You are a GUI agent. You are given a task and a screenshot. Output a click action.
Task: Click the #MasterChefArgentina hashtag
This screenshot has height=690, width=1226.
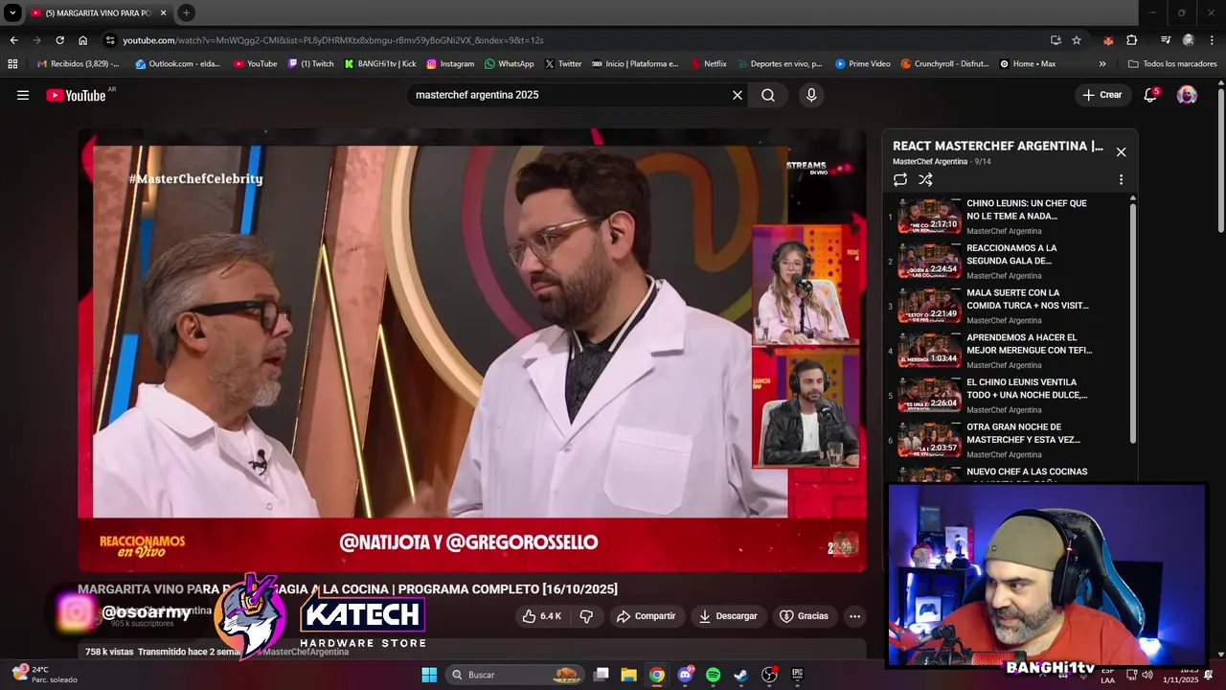point(303,652)
